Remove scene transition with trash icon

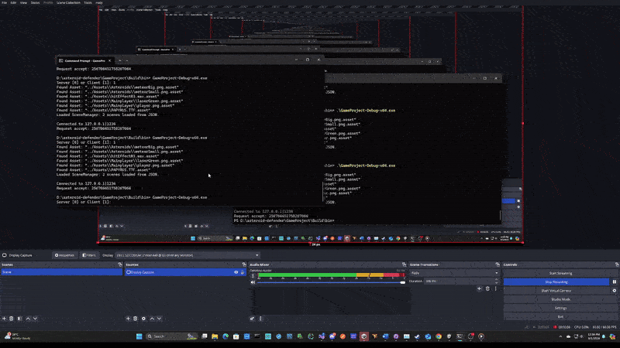pos(487,288)
